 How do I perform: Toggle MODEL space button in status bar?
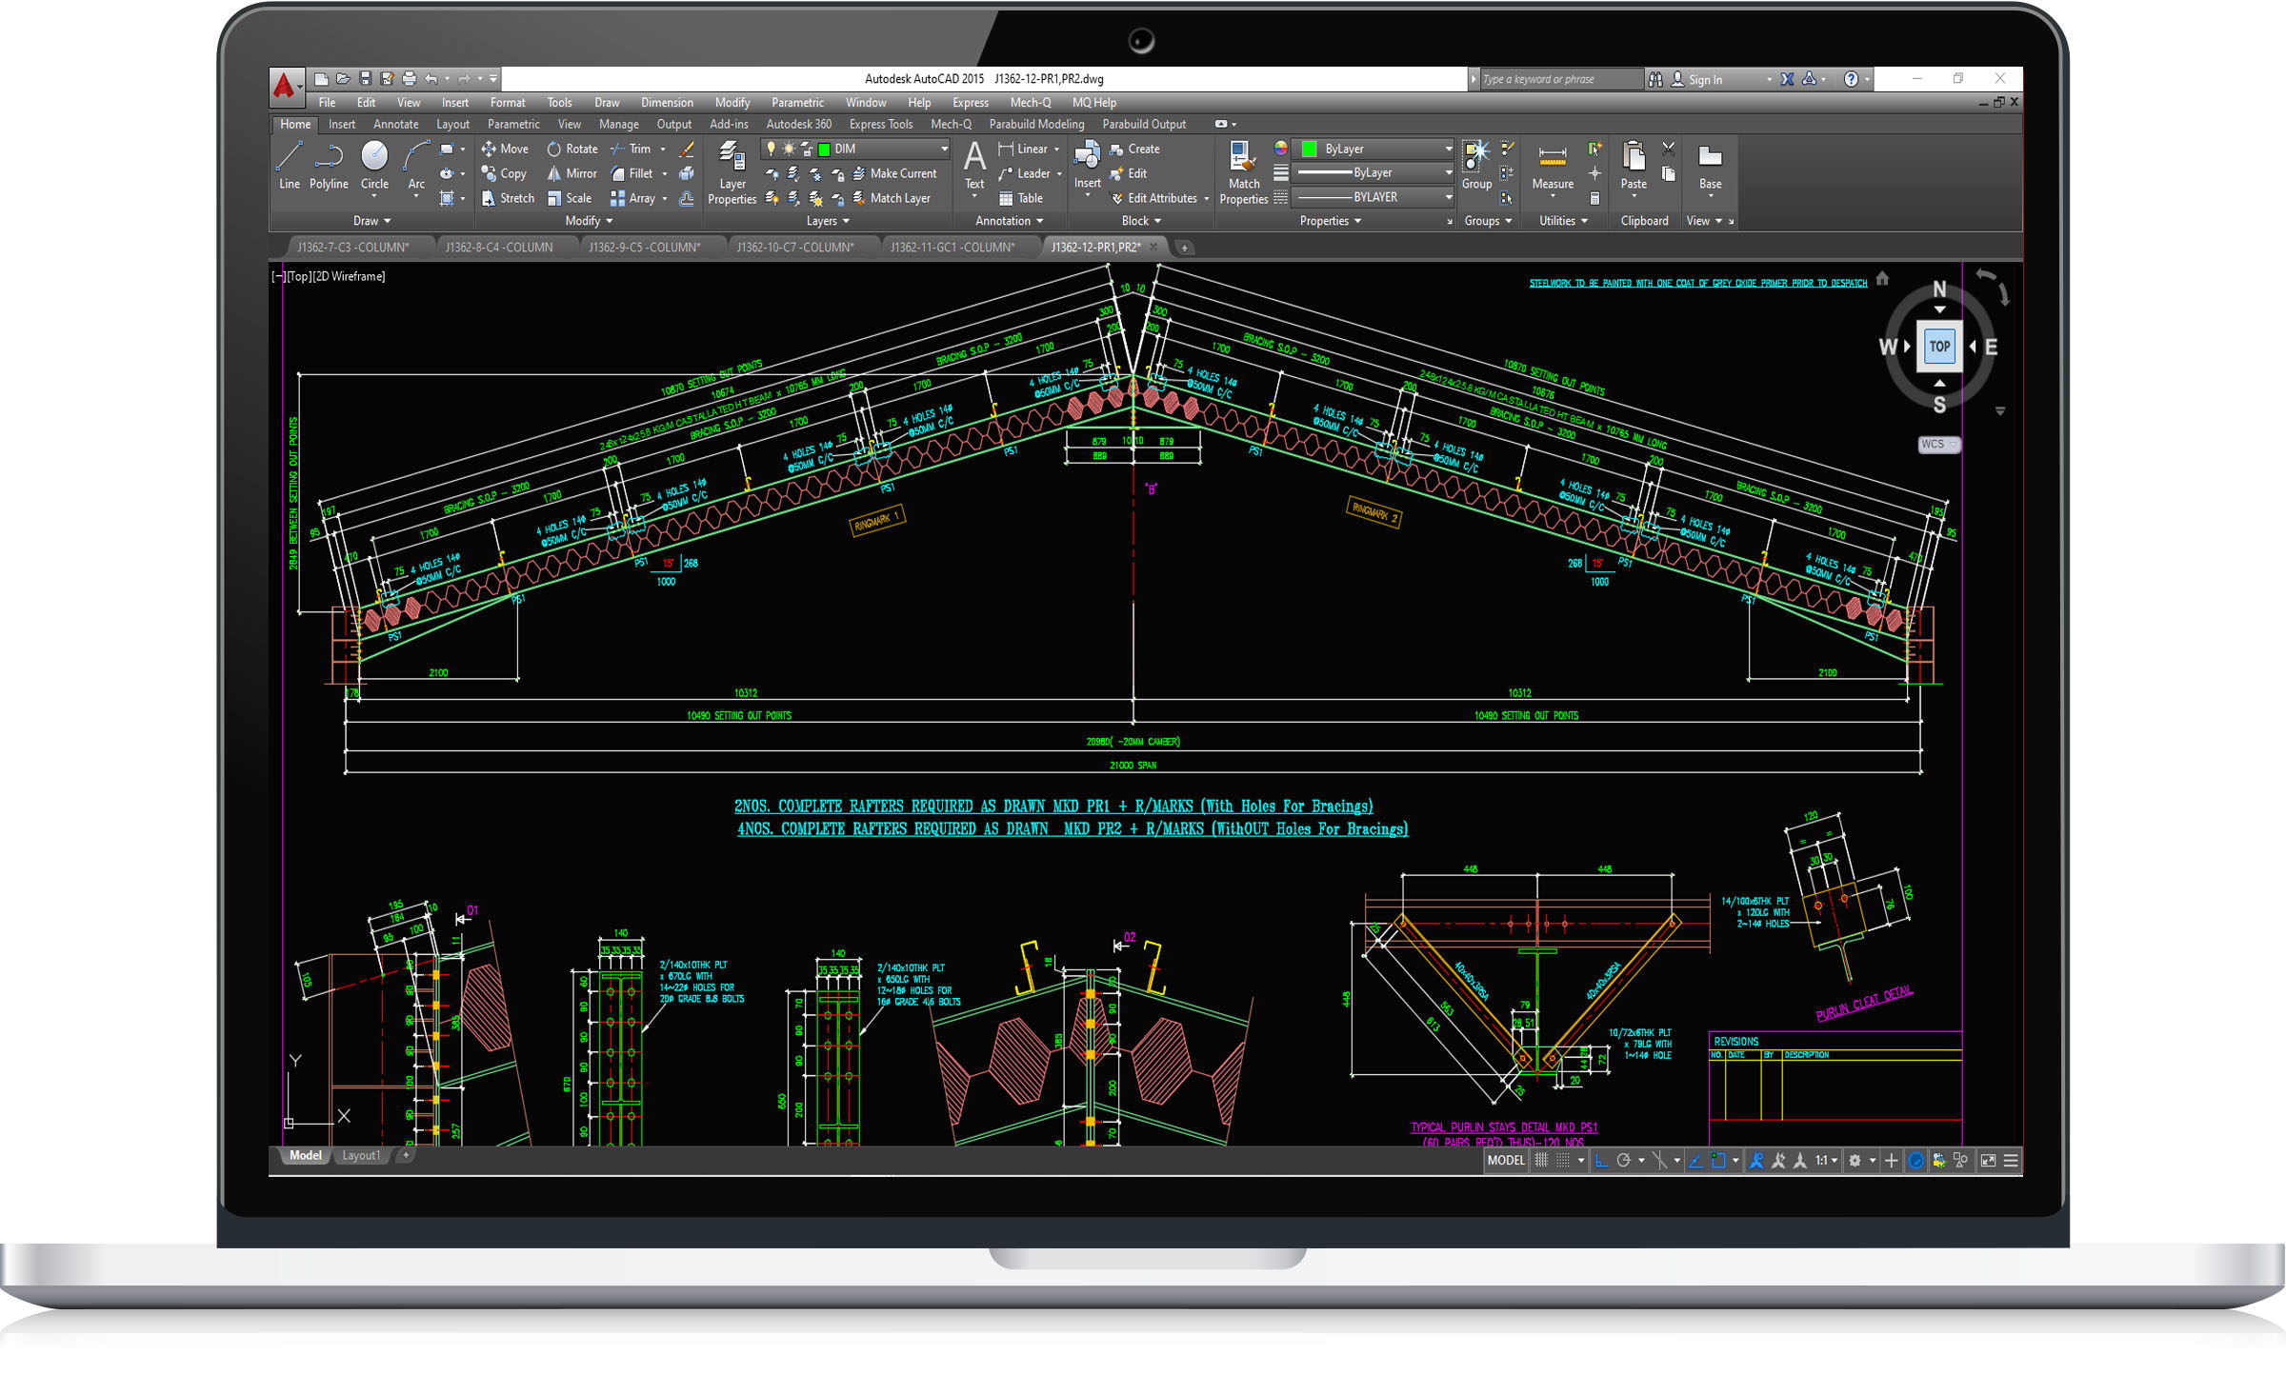(1506, 1160)
